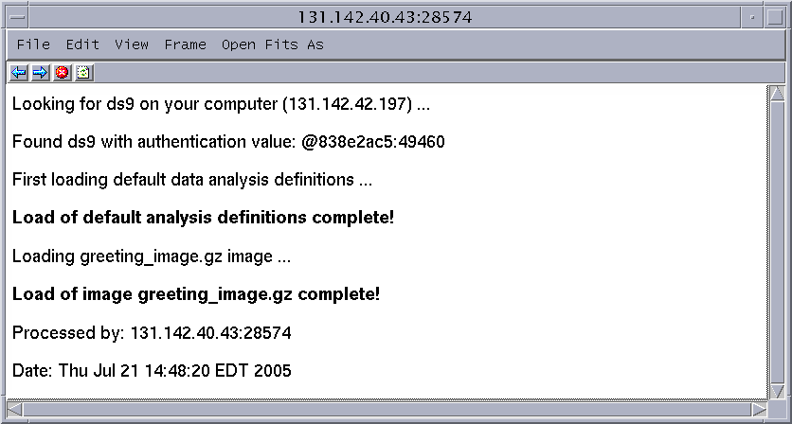
Task: Click the horizontal scrollbar right arrow
Action: click(x=759, y=410)
